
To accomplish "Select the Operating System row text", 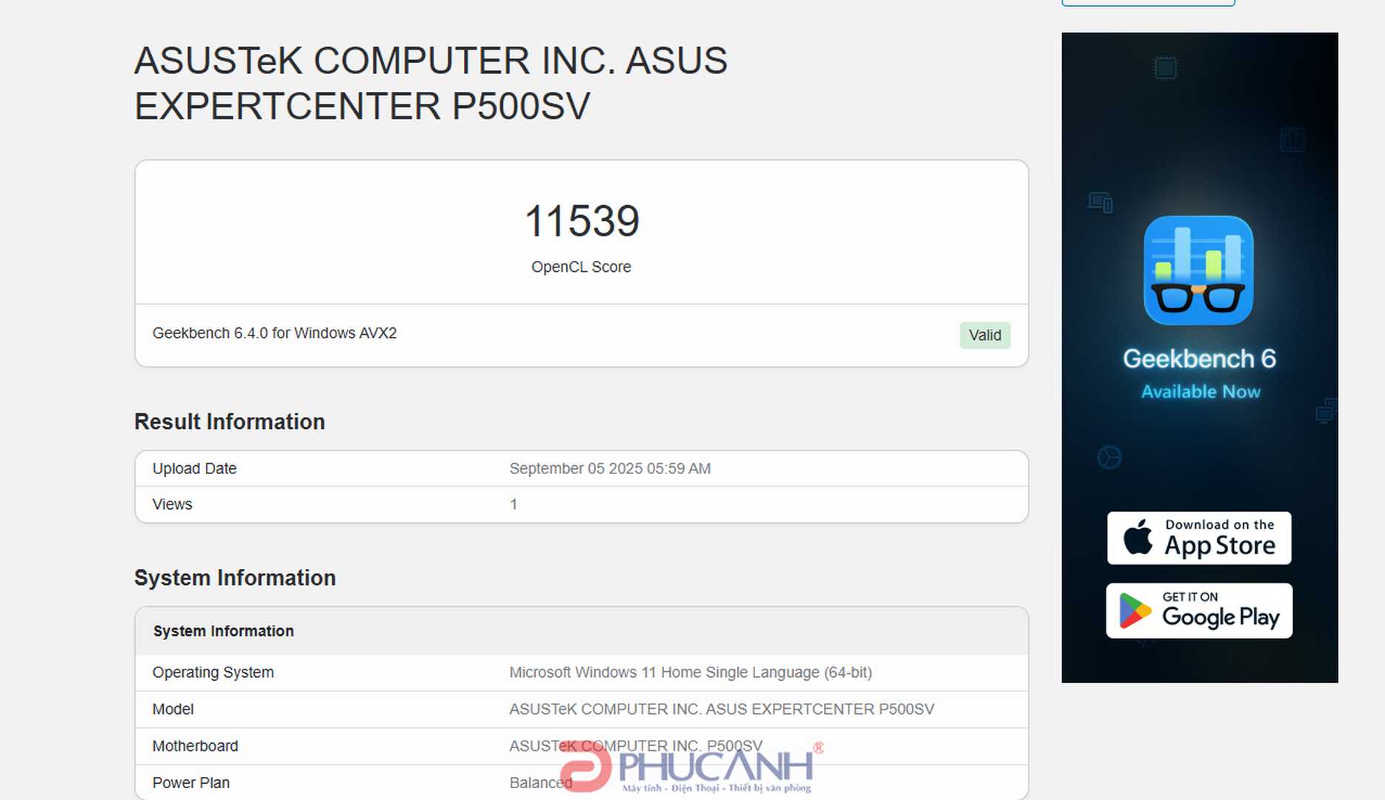I will (213, 672).
